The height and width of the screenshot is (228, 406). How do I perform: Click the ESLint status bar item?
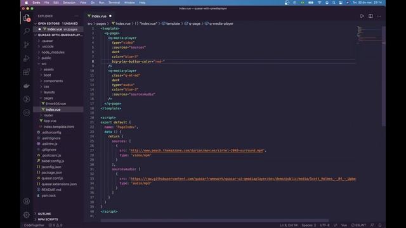(358, 225)
